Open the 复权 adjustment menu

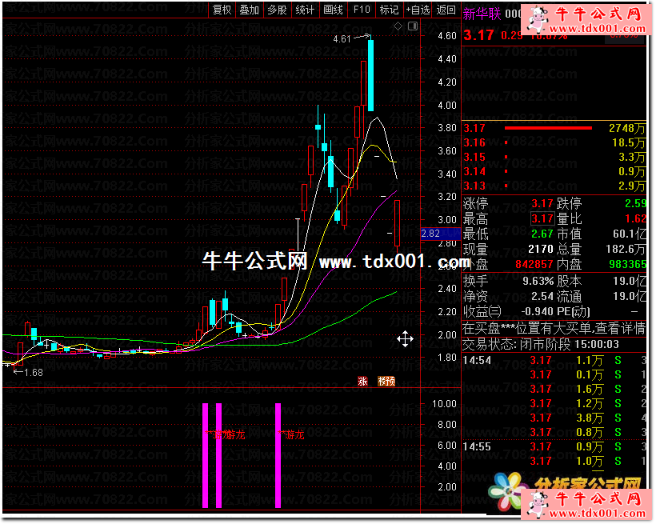click(x=222, y=10)
